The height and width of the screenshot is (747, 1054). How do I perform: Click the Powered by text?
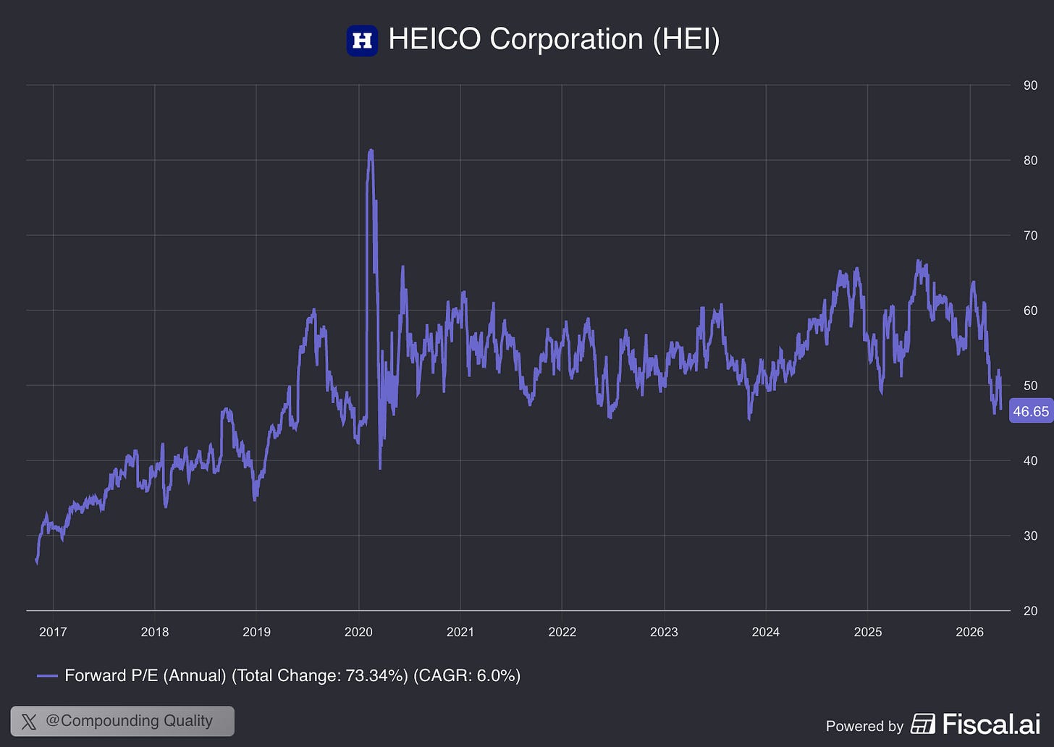(864, 726)
